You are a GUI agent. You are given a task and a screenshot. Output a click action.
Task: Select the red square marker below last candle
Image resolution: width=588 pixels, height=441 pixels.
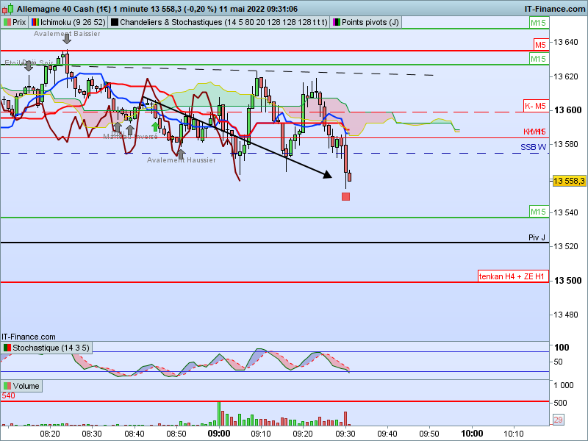345,196
